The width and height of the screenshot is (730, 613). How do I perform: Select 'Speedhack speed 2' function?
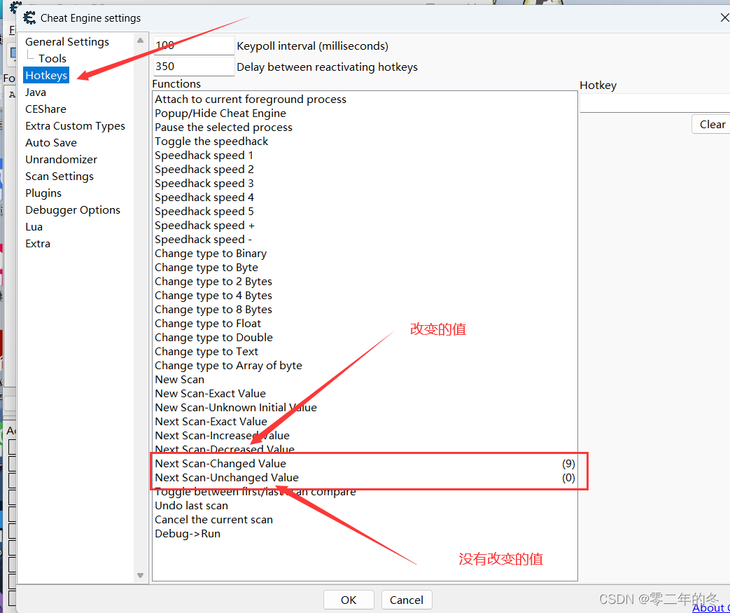(365, 169)
